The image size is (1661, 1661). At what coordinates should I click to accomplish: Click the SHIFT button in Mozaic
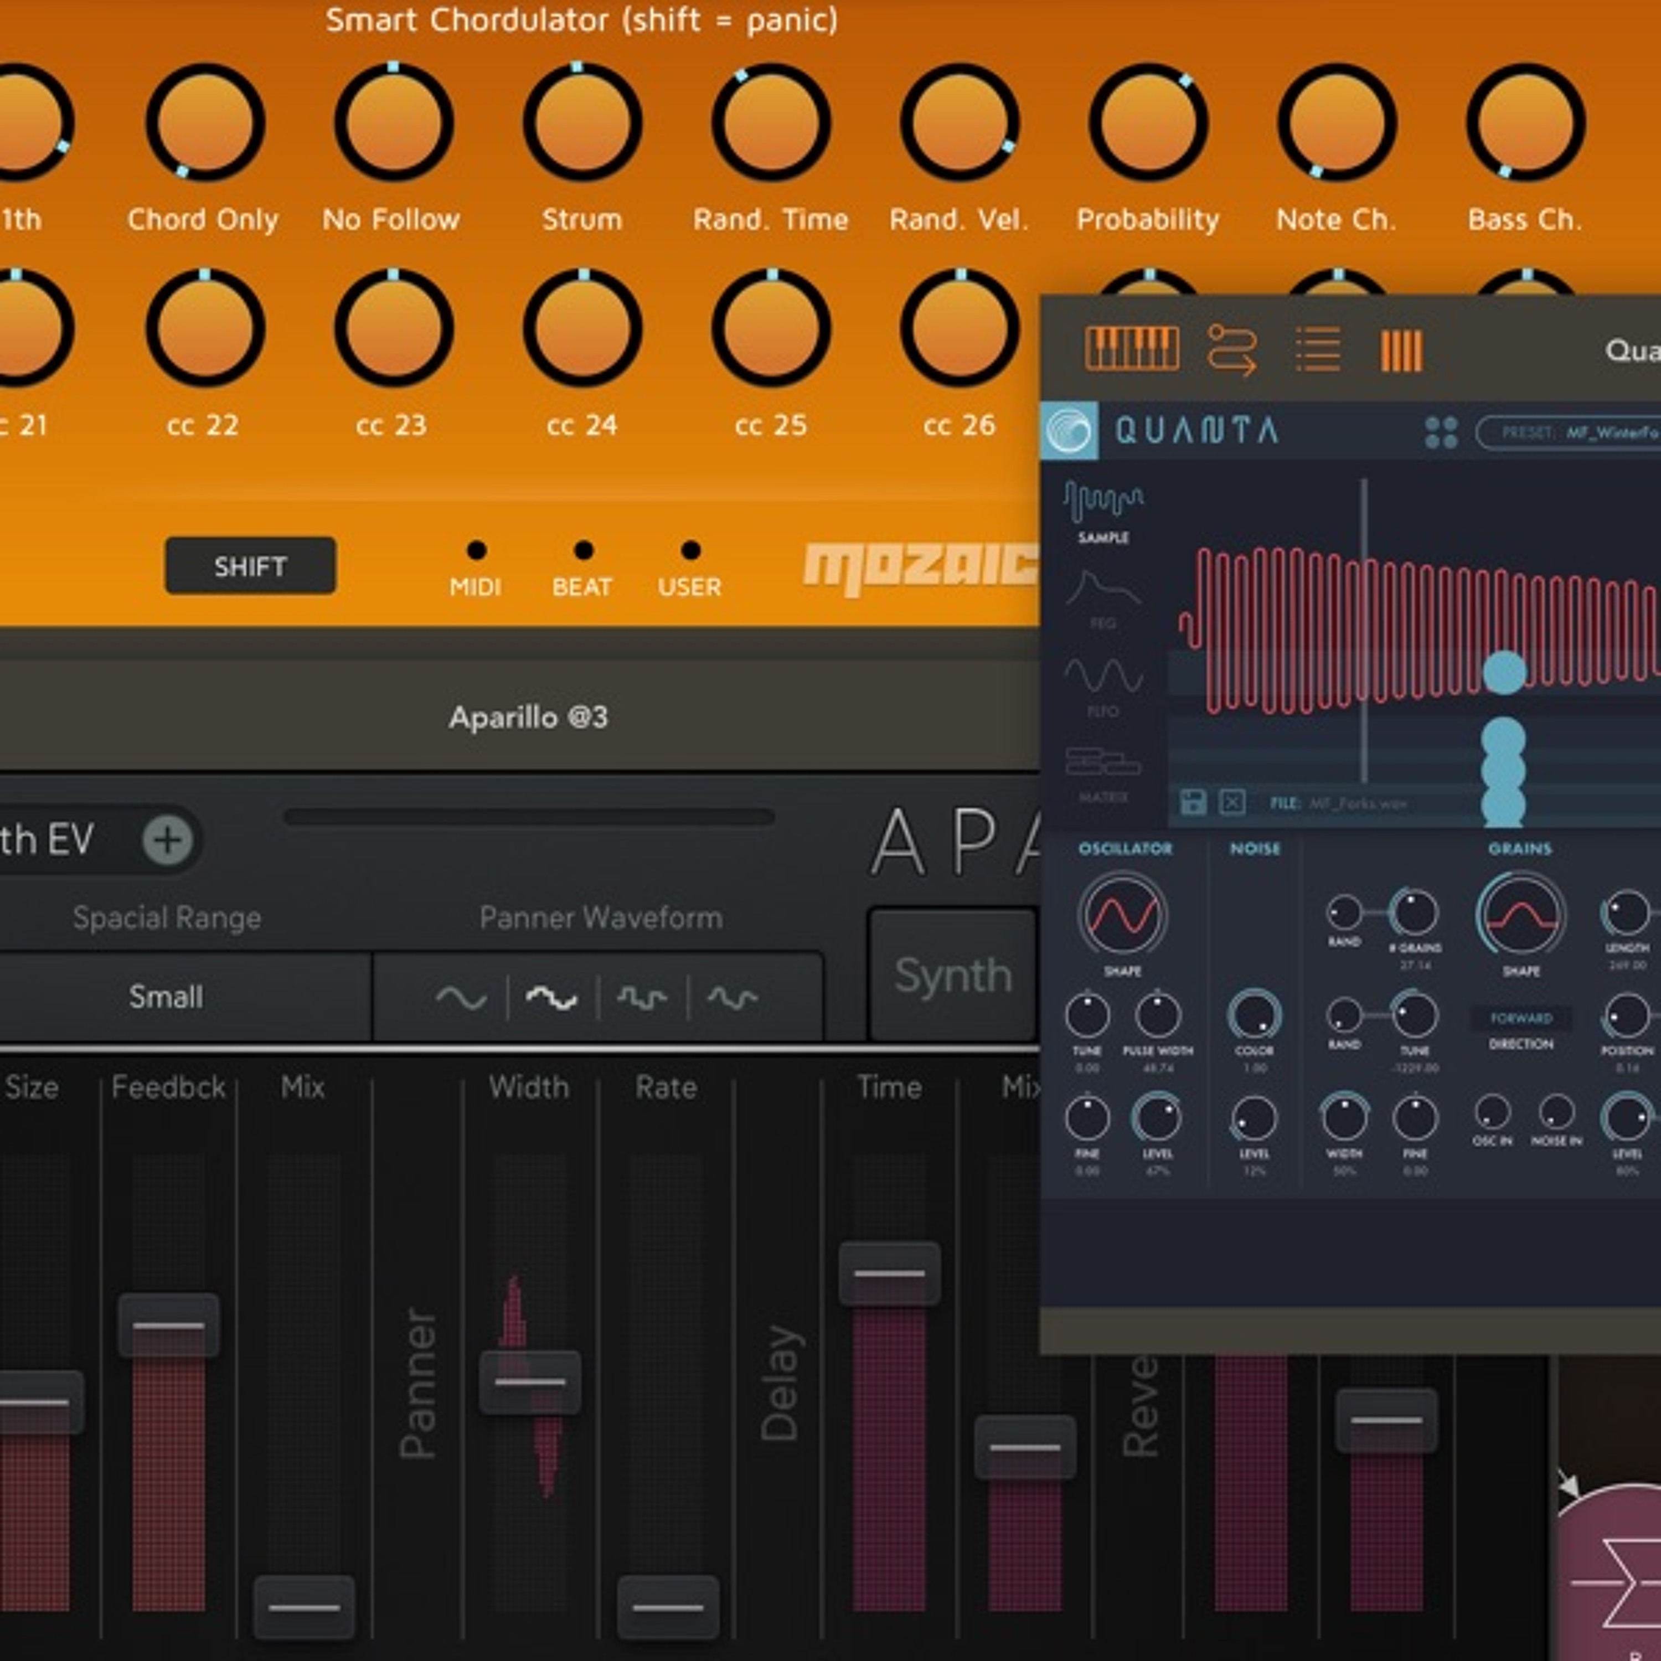[250, 566]
